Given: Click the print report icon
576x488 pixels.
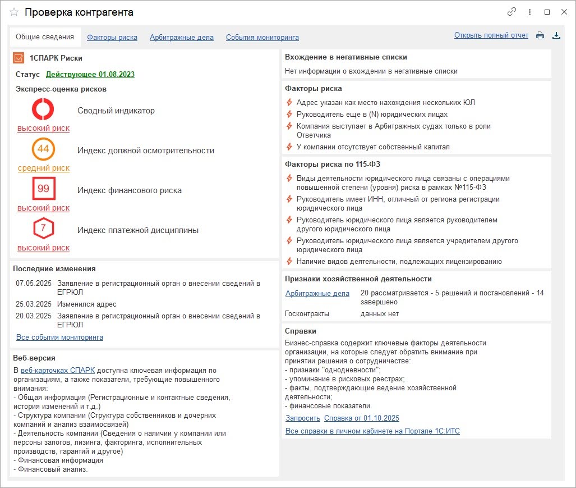Looking at the screenshot, I should pos(540,36).
